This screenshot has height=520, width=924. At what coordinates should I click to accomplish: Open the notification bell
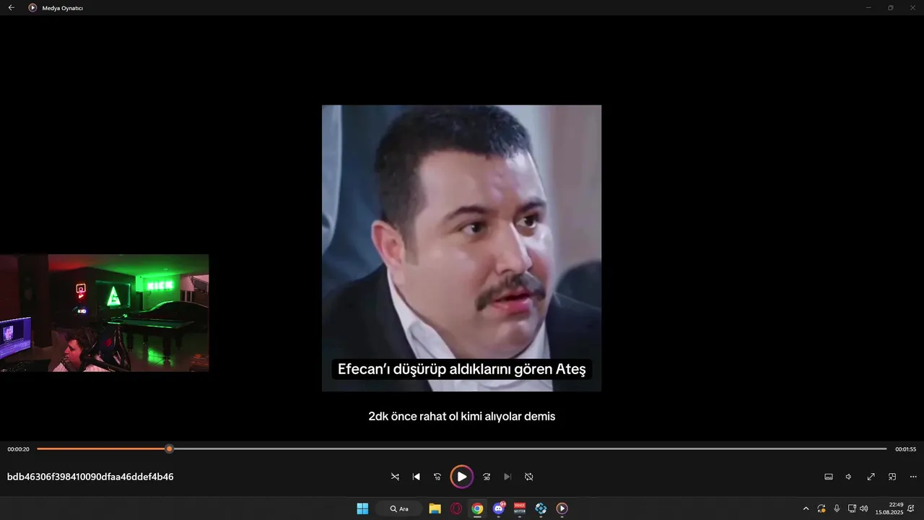[912, 508]
